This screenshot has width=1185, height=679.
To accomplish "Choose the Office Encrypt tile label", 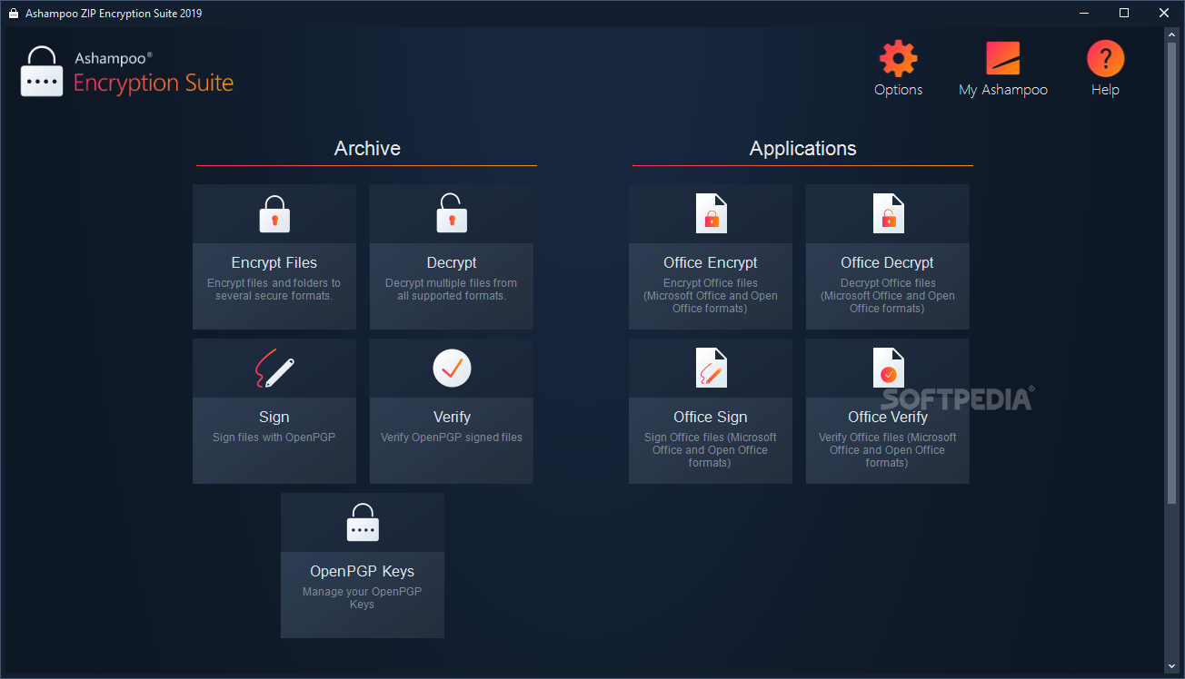I will coord(711,262).
